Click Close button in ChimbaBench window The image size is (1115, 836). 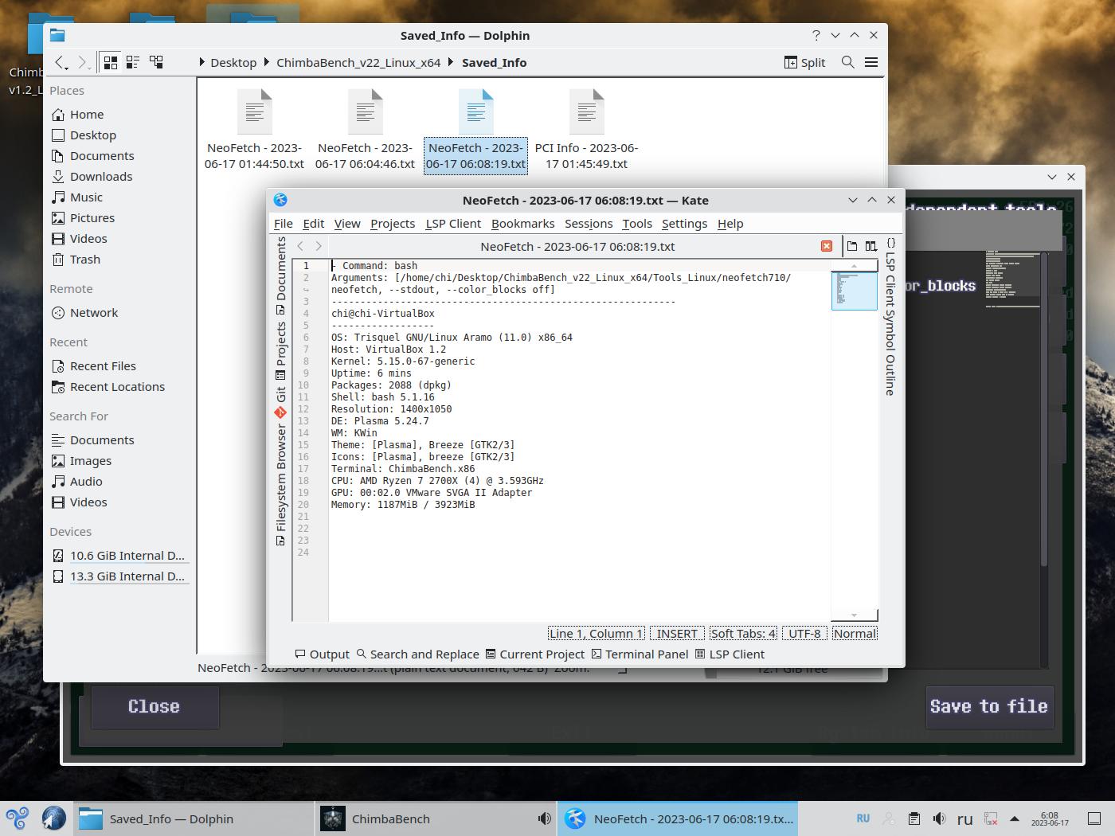pos(155,707)
